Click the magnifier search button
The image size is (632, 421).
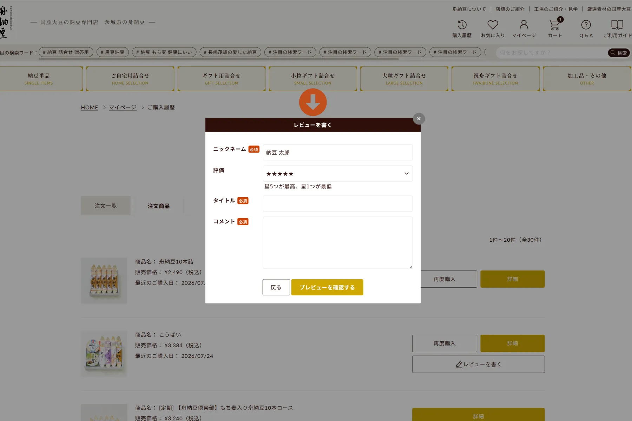(619, 53)
